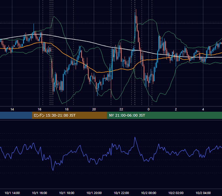Viewport: 222px width, 196px height.
Task: Select the 0 hour axis label
Action: 149,109
